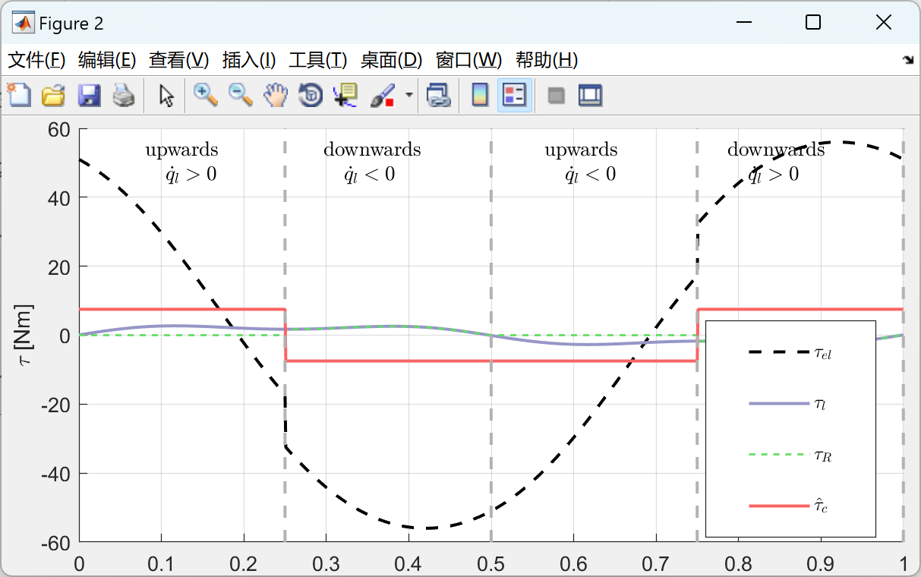The width and height of the screenshot is (921, 577).
Task: Maximize the Figure 2 window
Action: [x=813, y=23]
